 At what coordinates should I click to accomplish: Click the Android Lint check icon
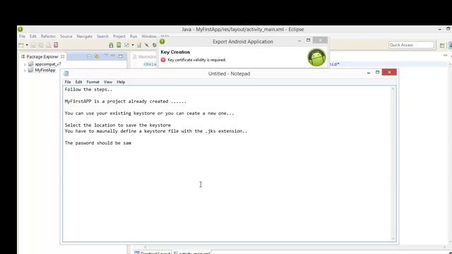(126, 45)
